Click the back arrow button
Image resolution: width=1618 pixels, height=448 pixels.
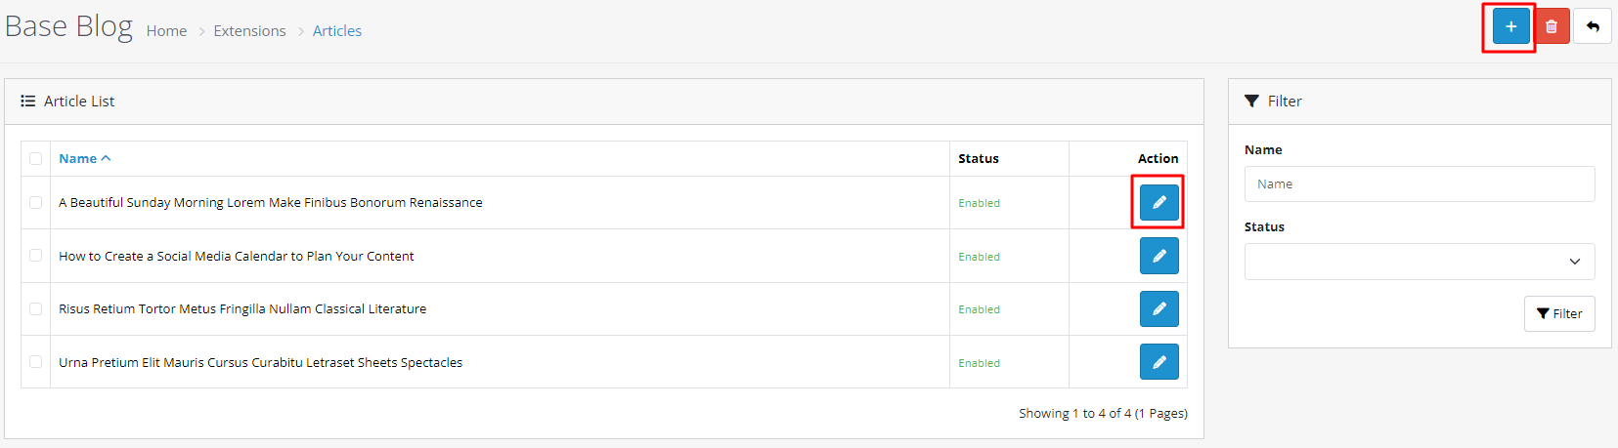[1593, 26]
